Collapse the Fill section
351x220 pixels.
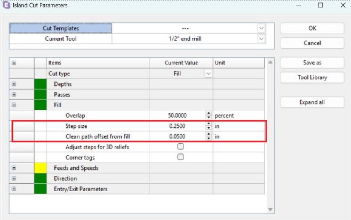coord(14,105)
